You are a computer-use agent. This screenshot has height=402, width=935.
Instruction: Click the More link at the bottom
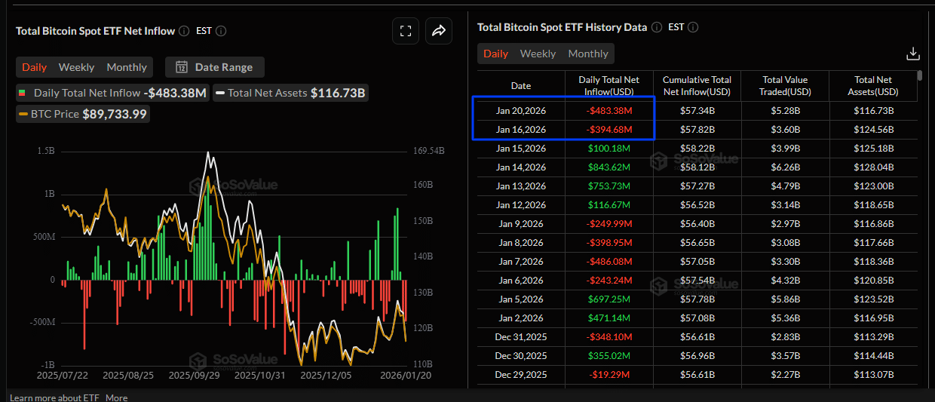tap(116, 397)
